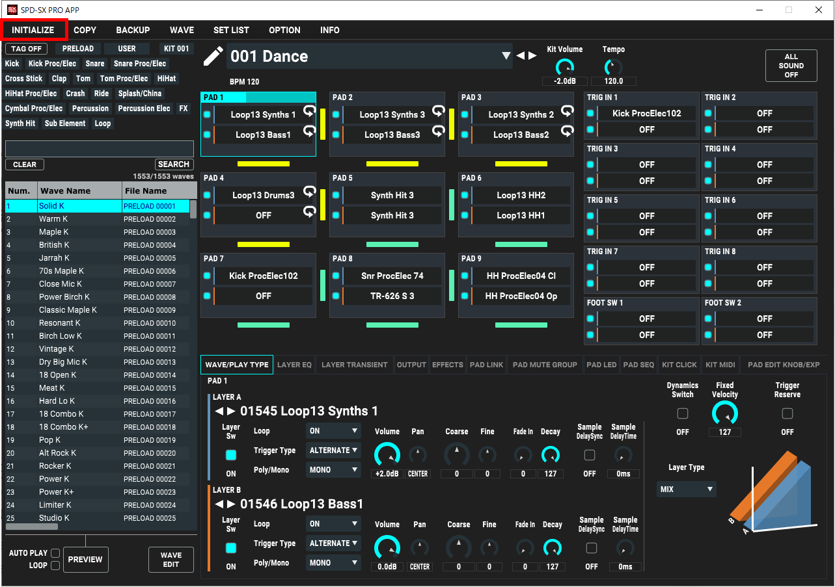Click the loop icon on Loop13 Synths 1
This screenshot has width=835, height=587.
click(x=310, y=111)
